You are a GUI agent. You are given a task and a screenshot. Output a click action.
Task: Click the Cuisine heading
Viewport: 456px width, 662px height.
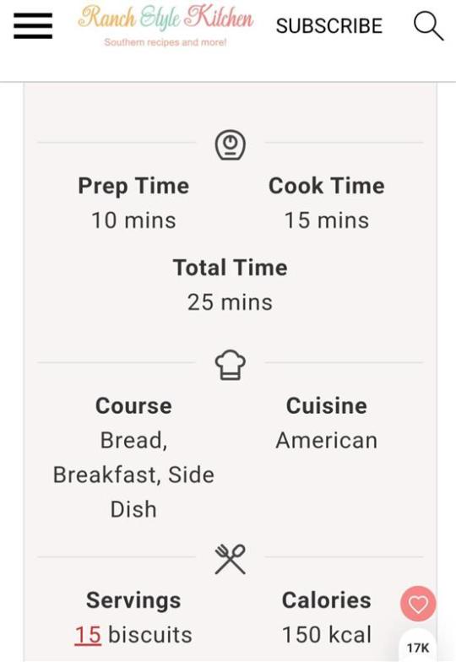point(326,405)
